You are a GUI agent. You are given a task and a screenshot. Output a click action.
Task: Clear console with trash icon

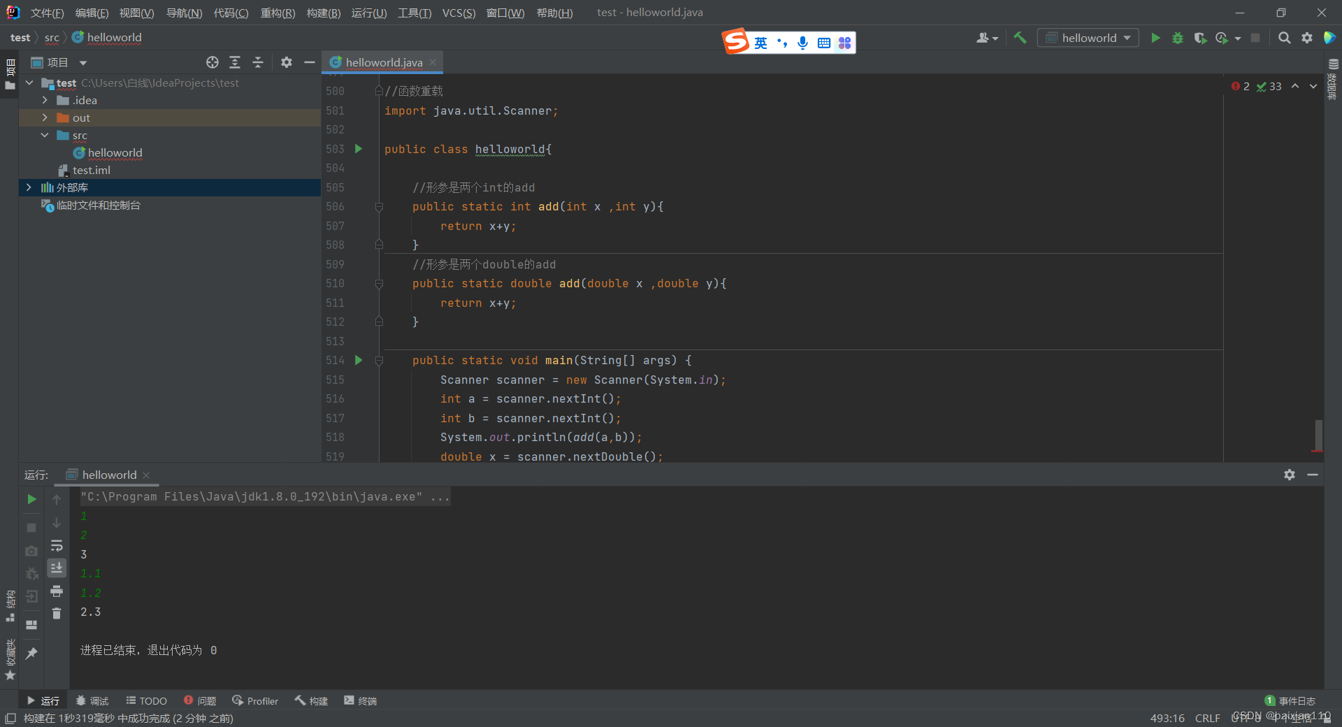(57, 614)
